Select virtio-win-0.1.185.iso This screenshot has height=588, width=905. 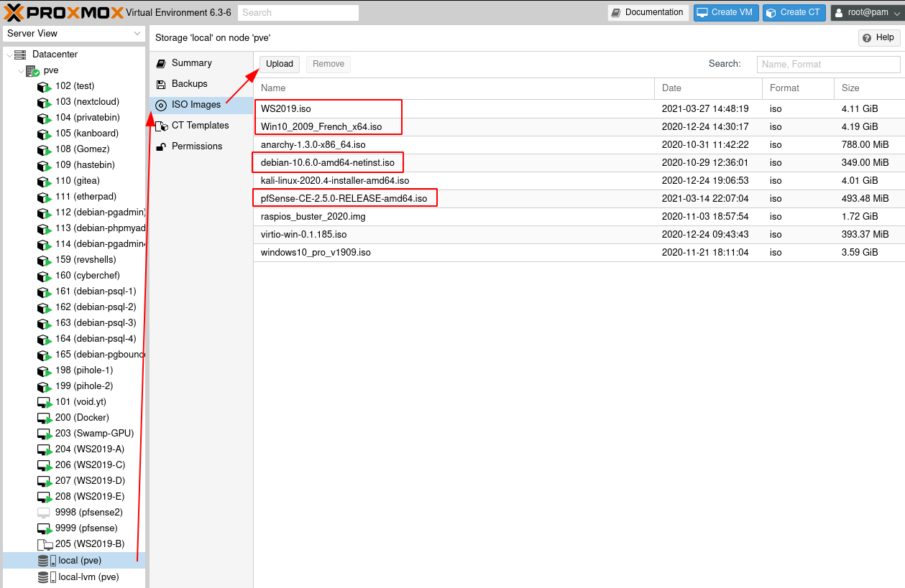(579, 235)
